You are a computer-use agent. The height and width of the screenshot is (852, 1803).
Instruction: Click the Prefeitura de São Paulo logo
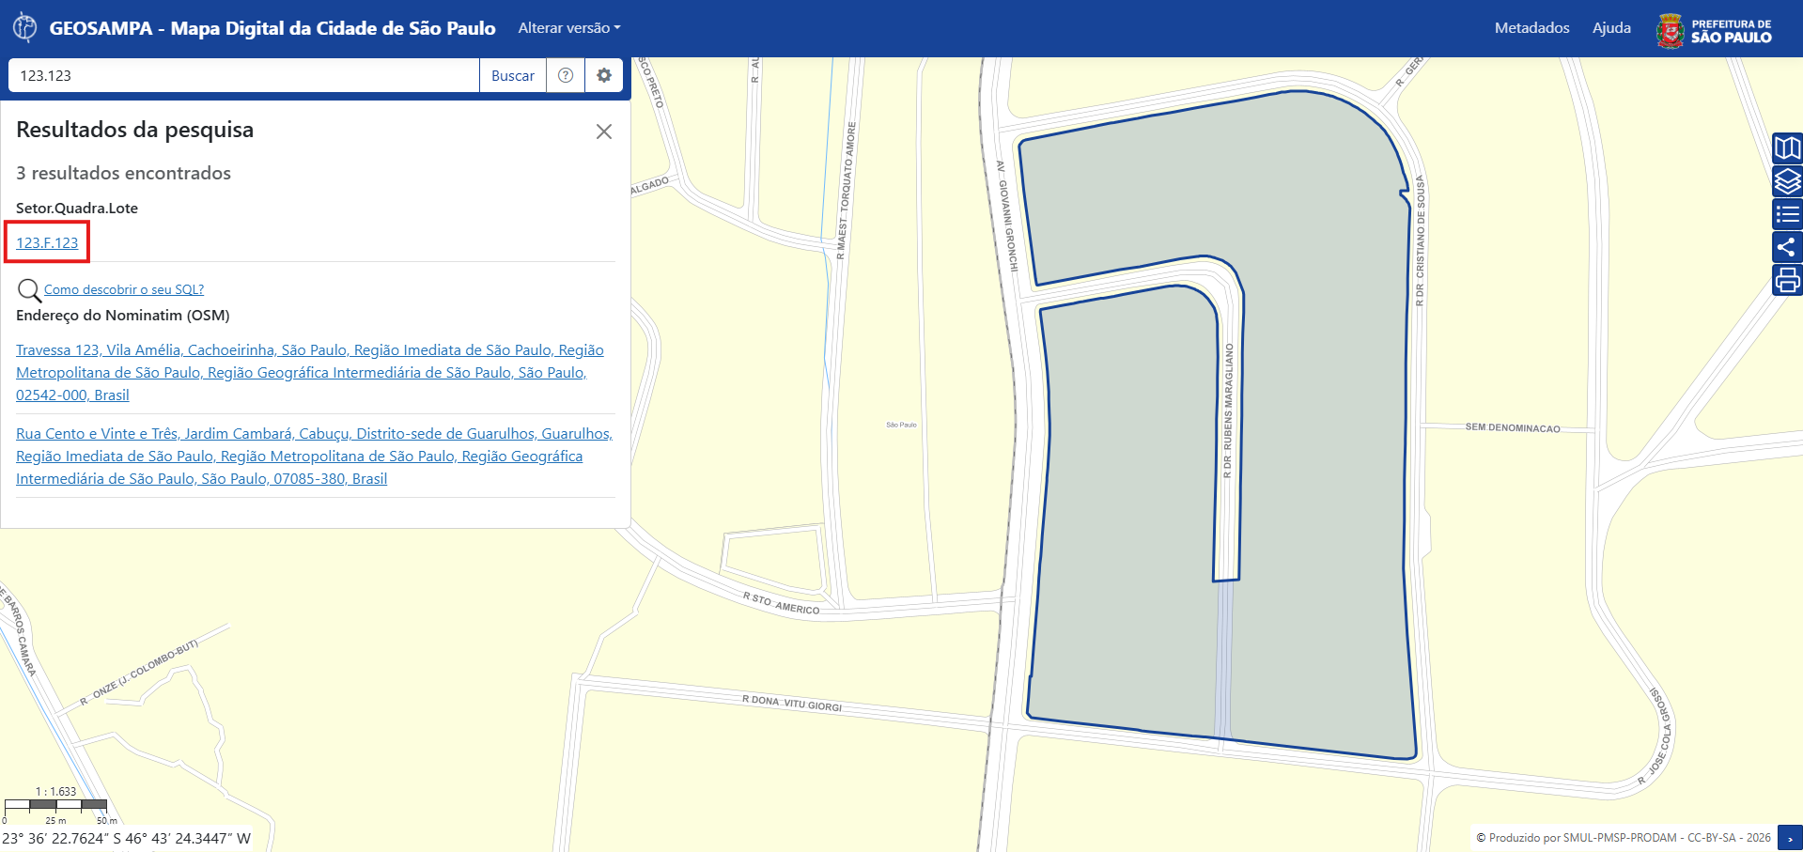click(1714, 30)
